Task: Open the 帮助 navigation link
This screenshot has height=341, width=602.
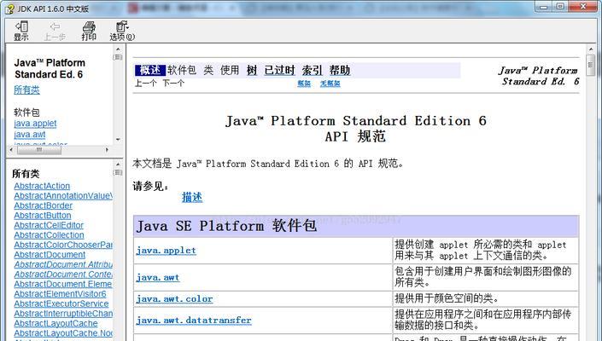Action: (x=340, y=70)
